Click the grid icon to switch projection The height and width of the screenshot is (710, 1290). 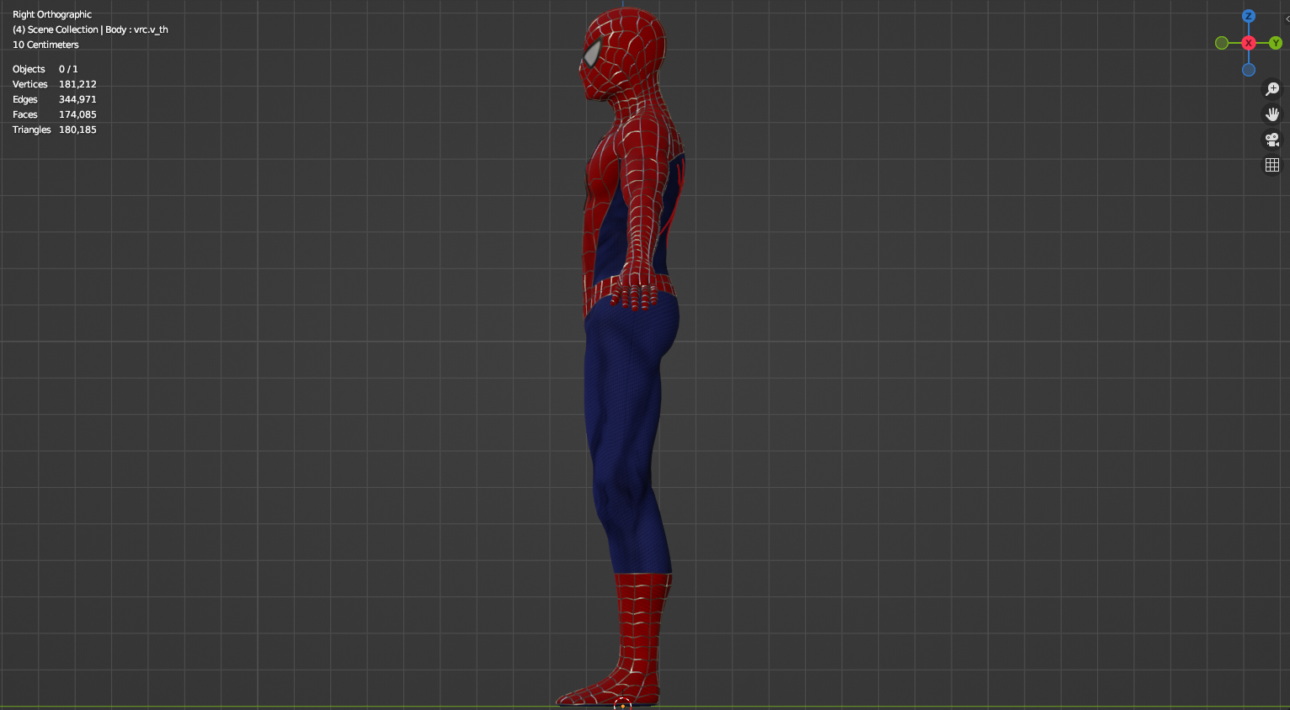[x=1272, y=165]
